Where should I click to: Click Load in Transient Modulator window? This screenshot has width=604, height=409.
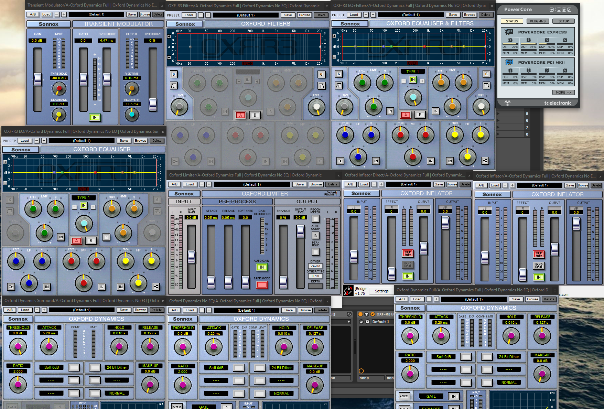point(46,14)
